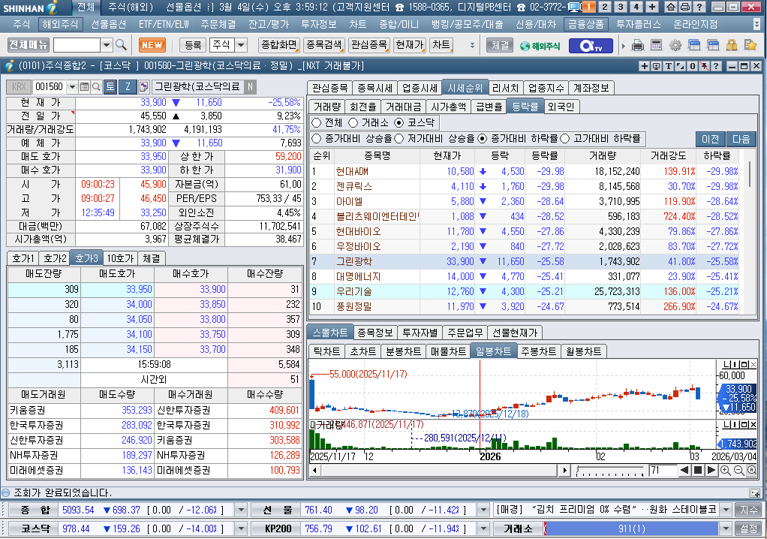767x539 pixels.
Task: Click the 해외주식 globe icon
Action: [x=540, y=46]
